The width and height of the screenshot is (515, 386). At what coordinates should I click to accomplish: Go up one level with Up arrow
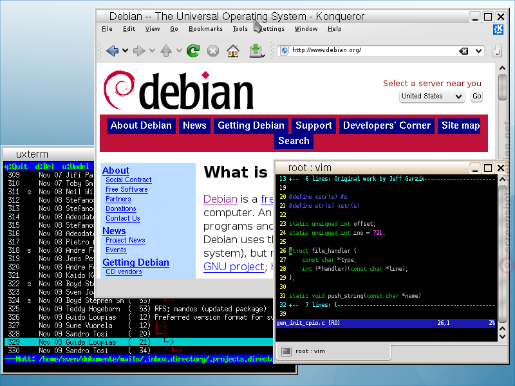tap(166, 51)
